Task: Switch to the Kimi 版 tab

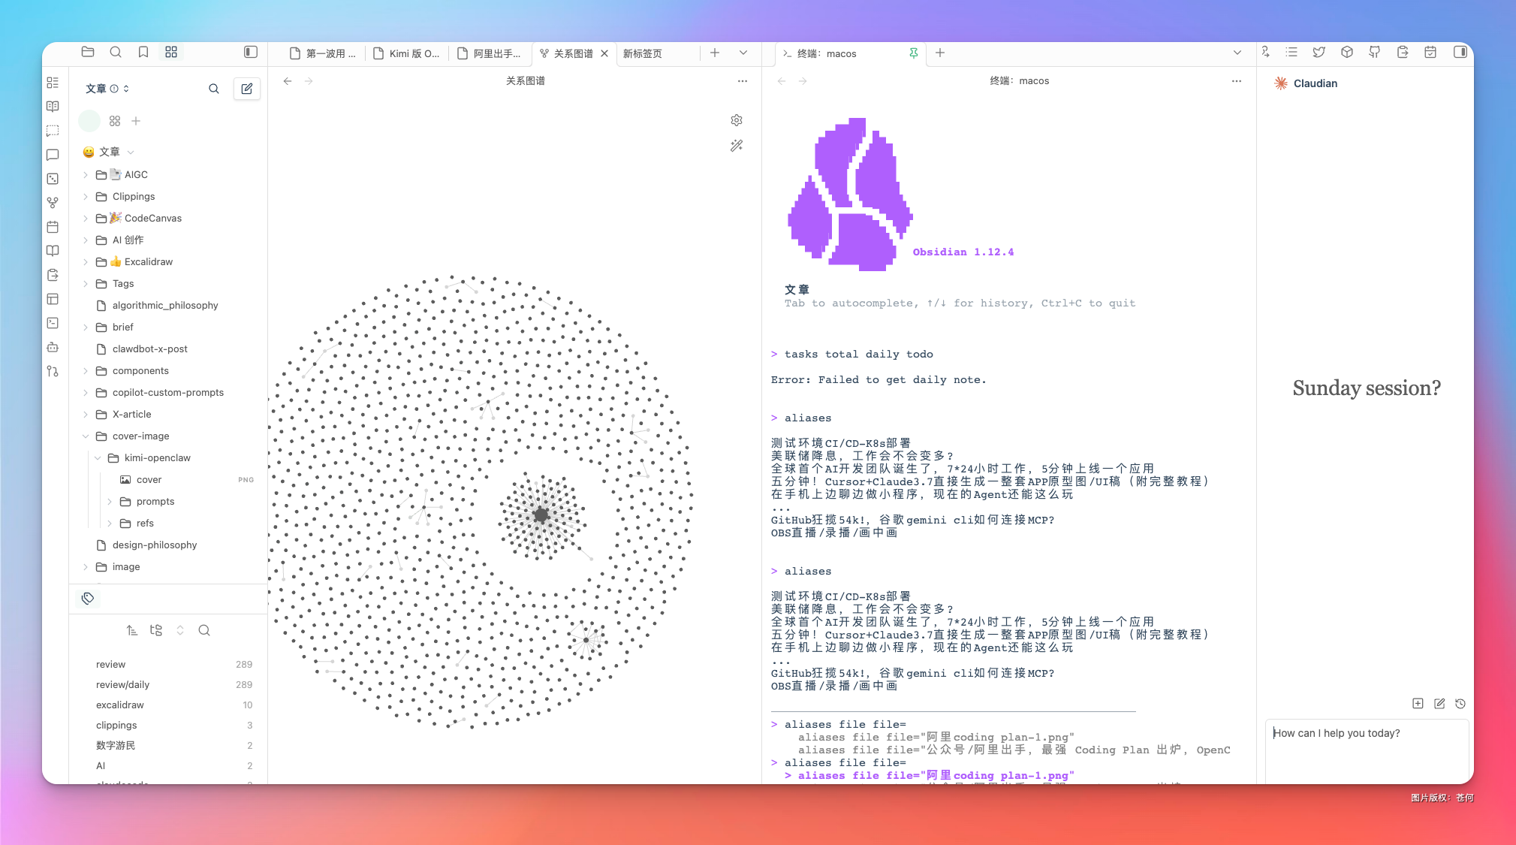Action: coord(413,53)
